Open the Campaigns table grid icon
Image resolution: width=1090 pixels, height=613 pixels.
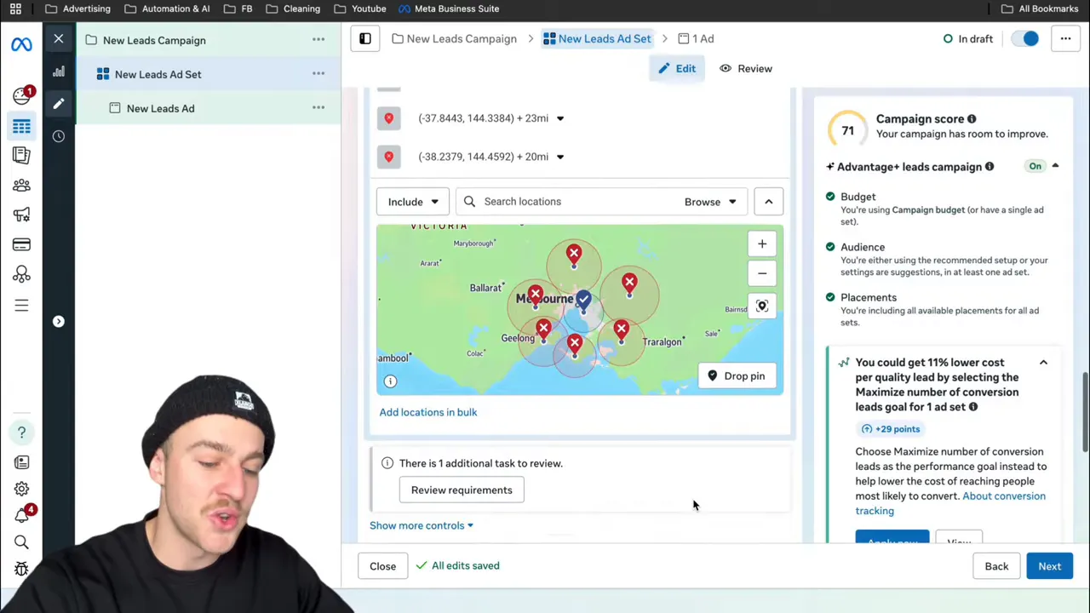[21, 127]
